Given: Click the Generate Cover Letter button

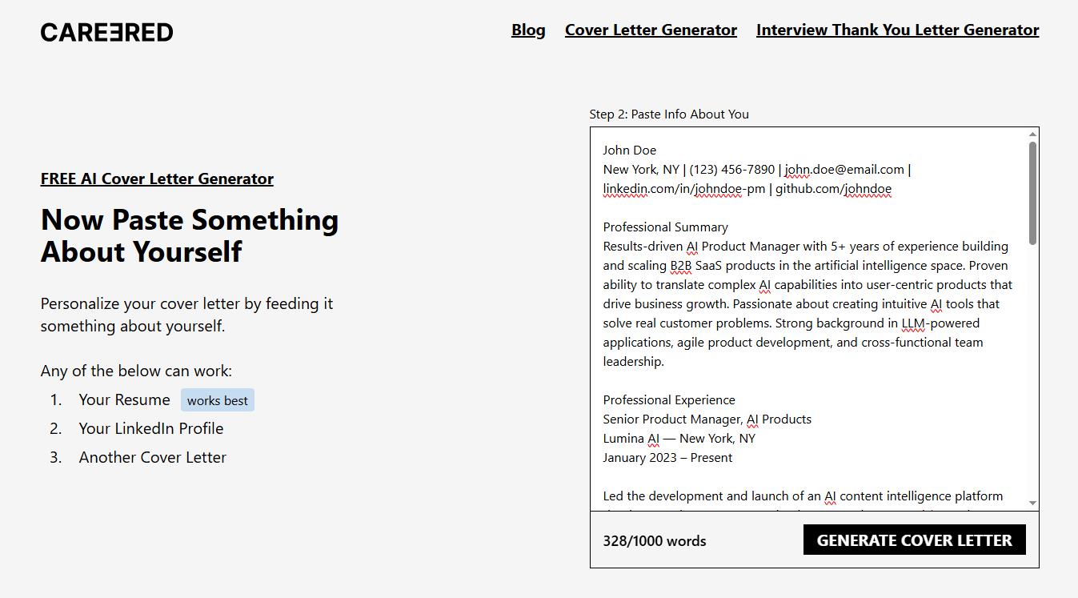Looking at the screenshot, I should [x=914, y=540].
